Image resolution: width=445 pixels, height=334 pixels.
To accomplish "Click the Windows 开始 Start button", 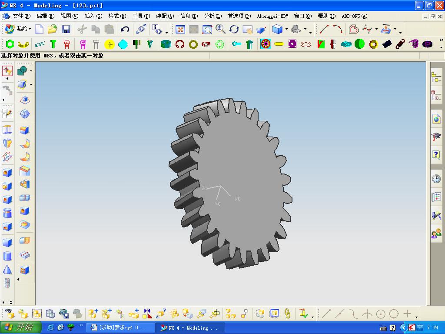I will [20, 327].
